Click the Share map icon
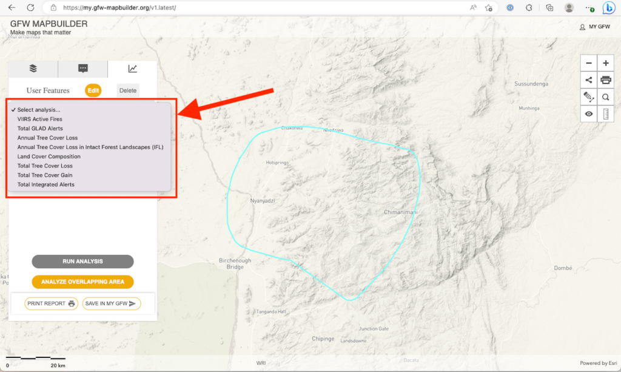Viewport: 621px width, 372px height. pos(588,79)
